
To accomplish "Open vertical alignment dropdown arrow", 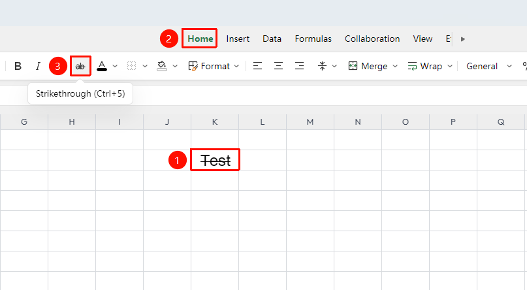I will [x=334, y=66].
